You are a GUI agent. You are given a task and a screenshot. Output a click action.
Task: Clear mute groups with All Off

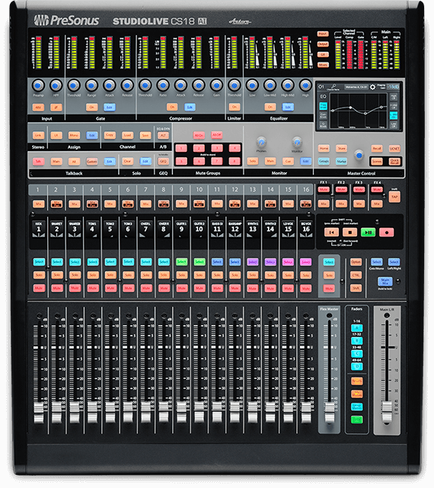[x=217, y=135]
